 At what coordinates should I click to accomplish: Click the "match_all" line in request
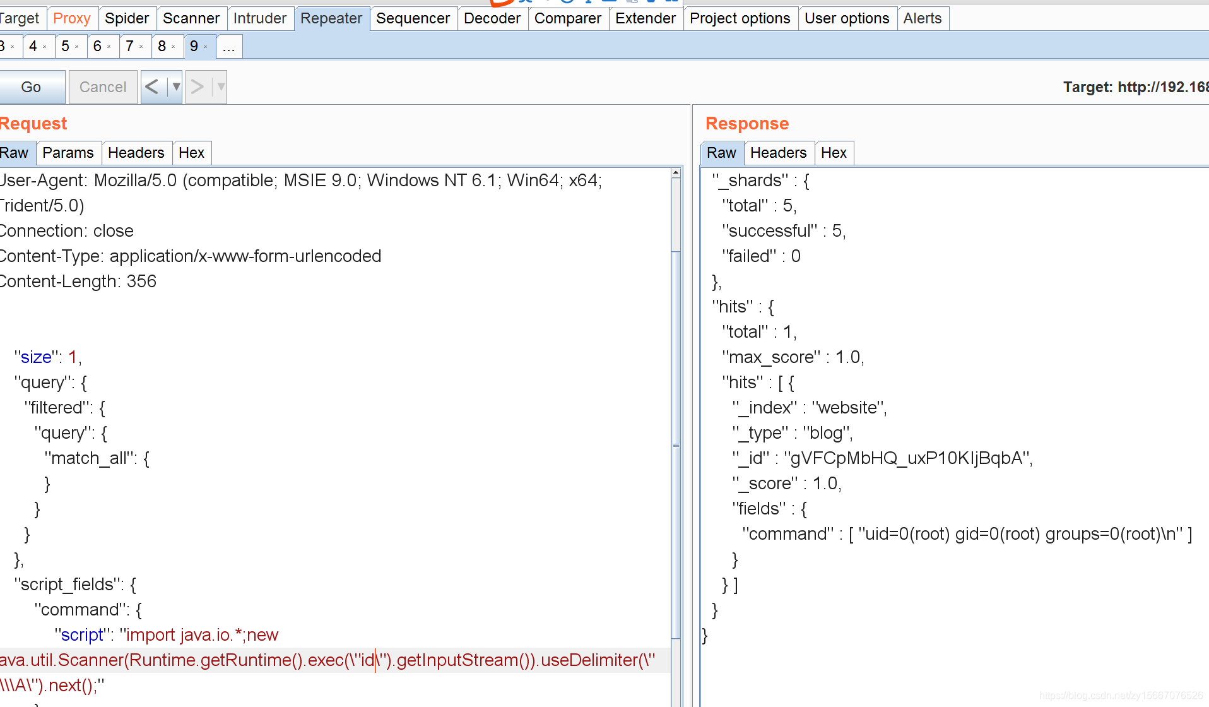coord(97,458)
